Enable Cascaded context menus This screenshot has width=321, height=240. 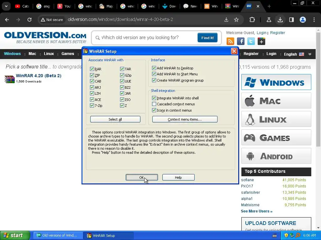(154, 104)
